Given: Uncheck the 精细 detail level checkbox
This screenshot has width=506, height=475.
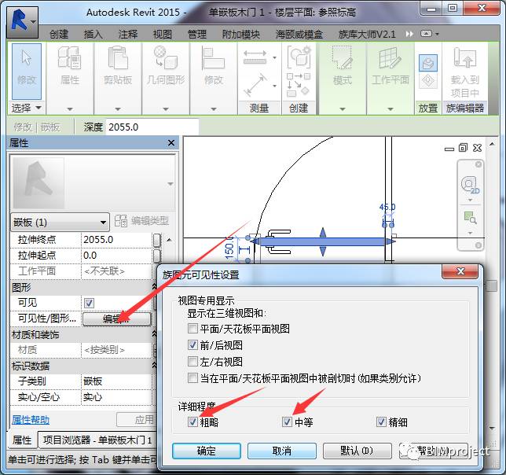Looking at the screenshot, I should point(381,422).
